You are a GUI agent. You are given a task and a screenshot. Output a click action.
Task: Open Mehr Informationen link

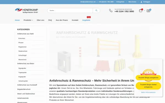click(148, 92)
